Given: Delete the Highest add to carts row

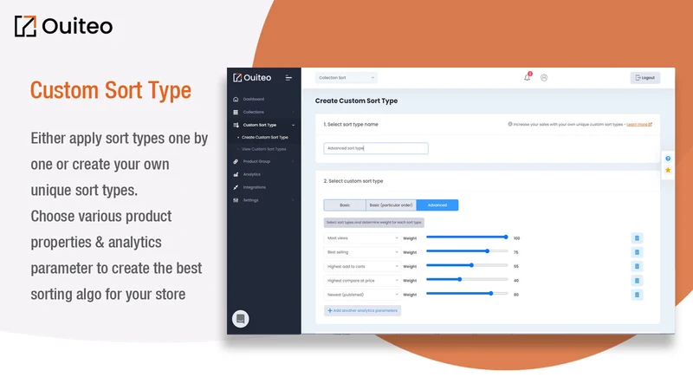Looking at the screenshot, I should (637, 266).
